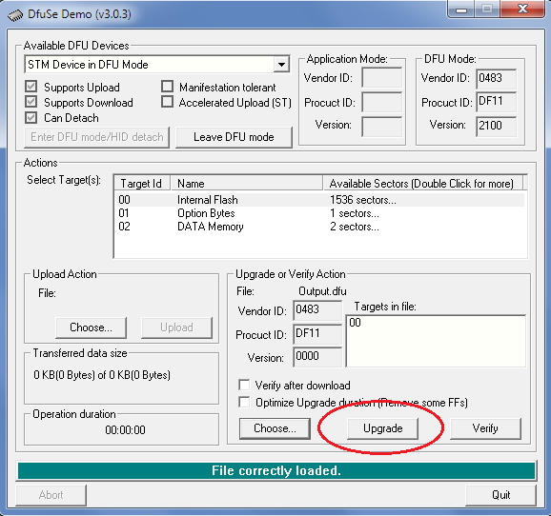Click the Targets in file list box

pos(436,341)
